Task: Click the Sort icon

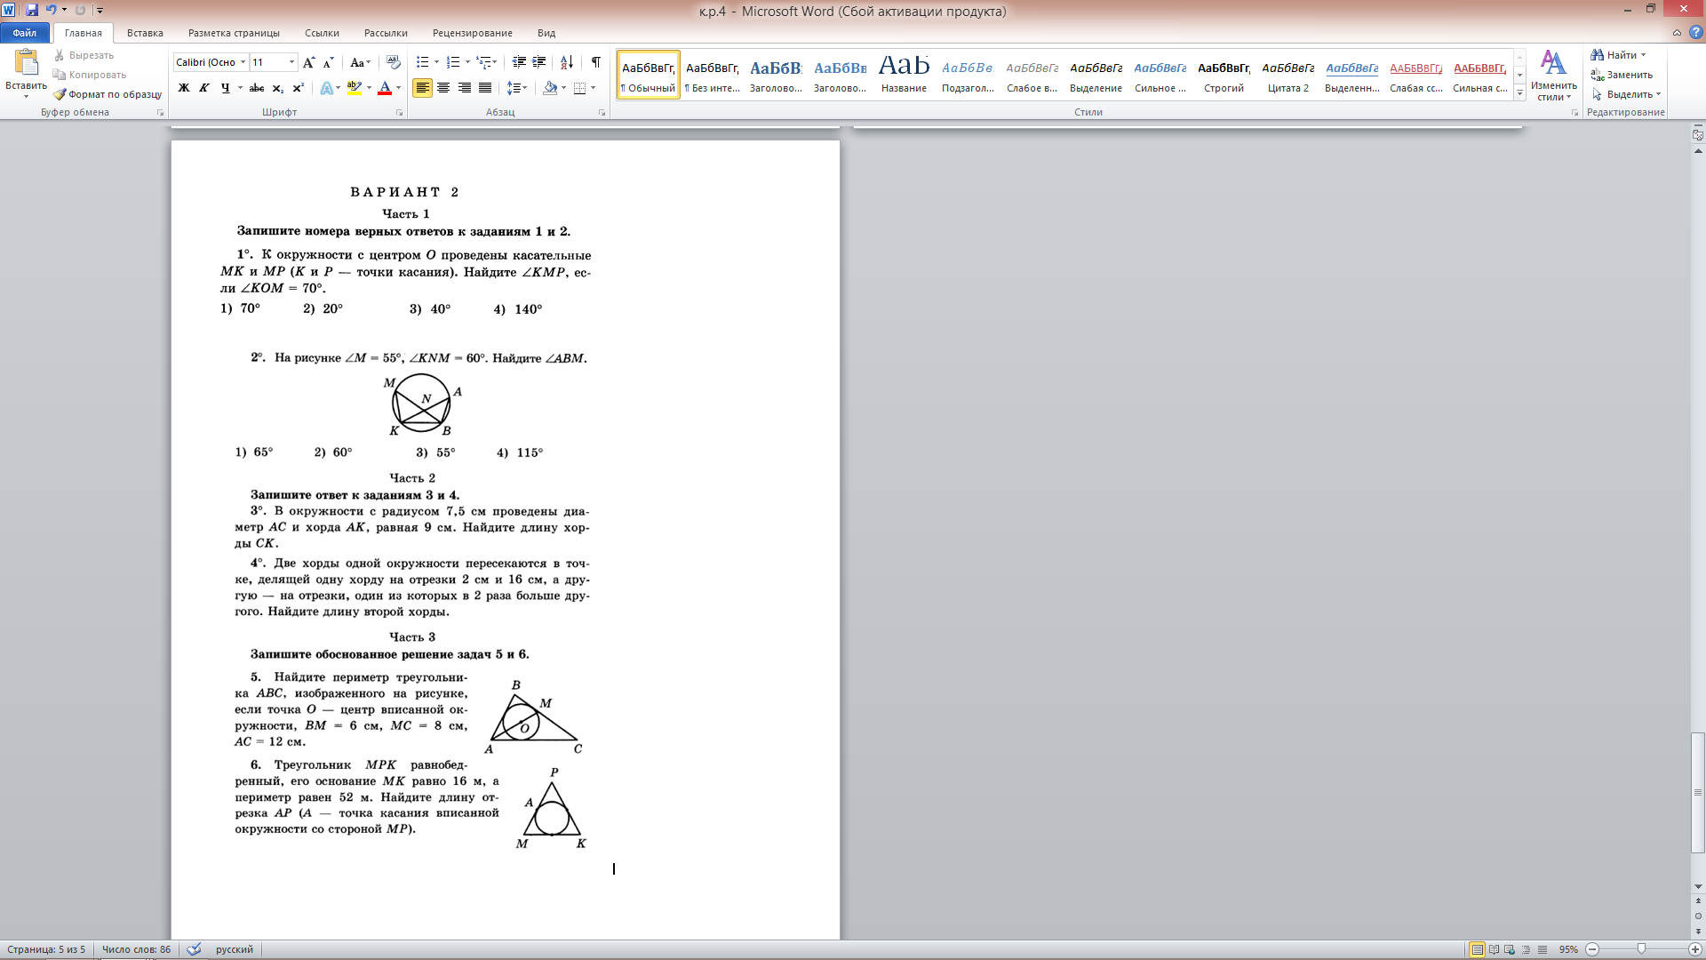Action: (566, 62)
